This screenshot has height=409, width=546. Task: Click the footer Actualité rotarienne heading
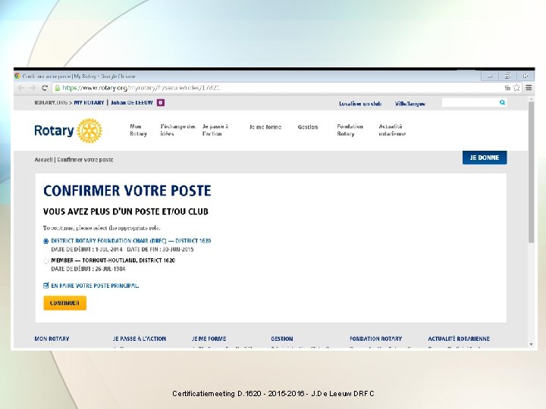click(459, 339)
